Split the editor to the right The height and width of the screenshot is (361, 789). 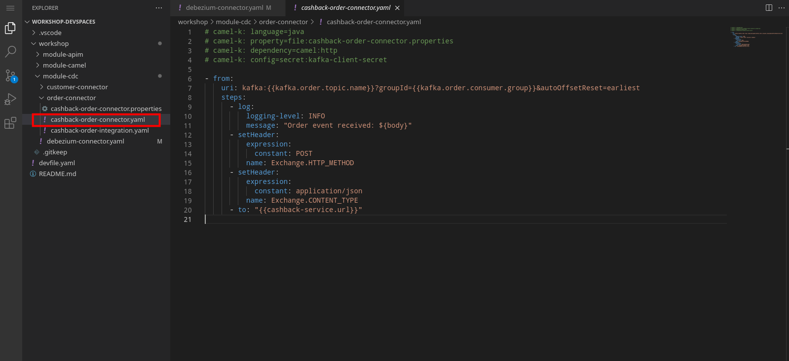coord(769,8)
